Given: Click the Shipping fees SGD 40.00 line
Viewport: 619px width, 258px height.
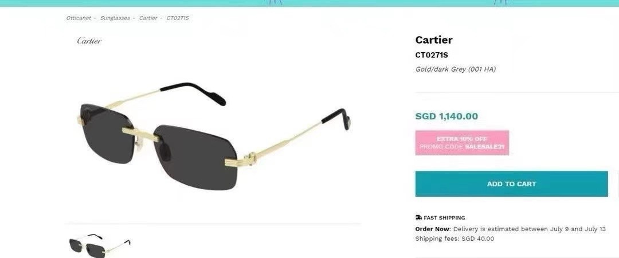Looking at the screenshot, I should click(455, 239).
